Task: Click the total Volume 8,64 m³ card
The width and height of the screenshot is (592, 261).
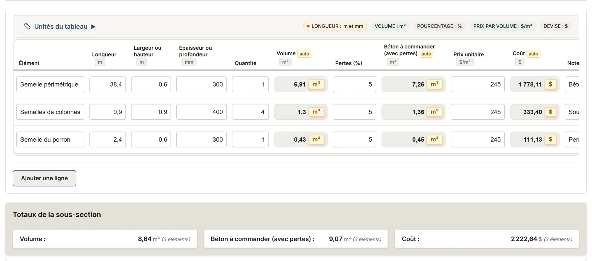Action: coord(105,239)
